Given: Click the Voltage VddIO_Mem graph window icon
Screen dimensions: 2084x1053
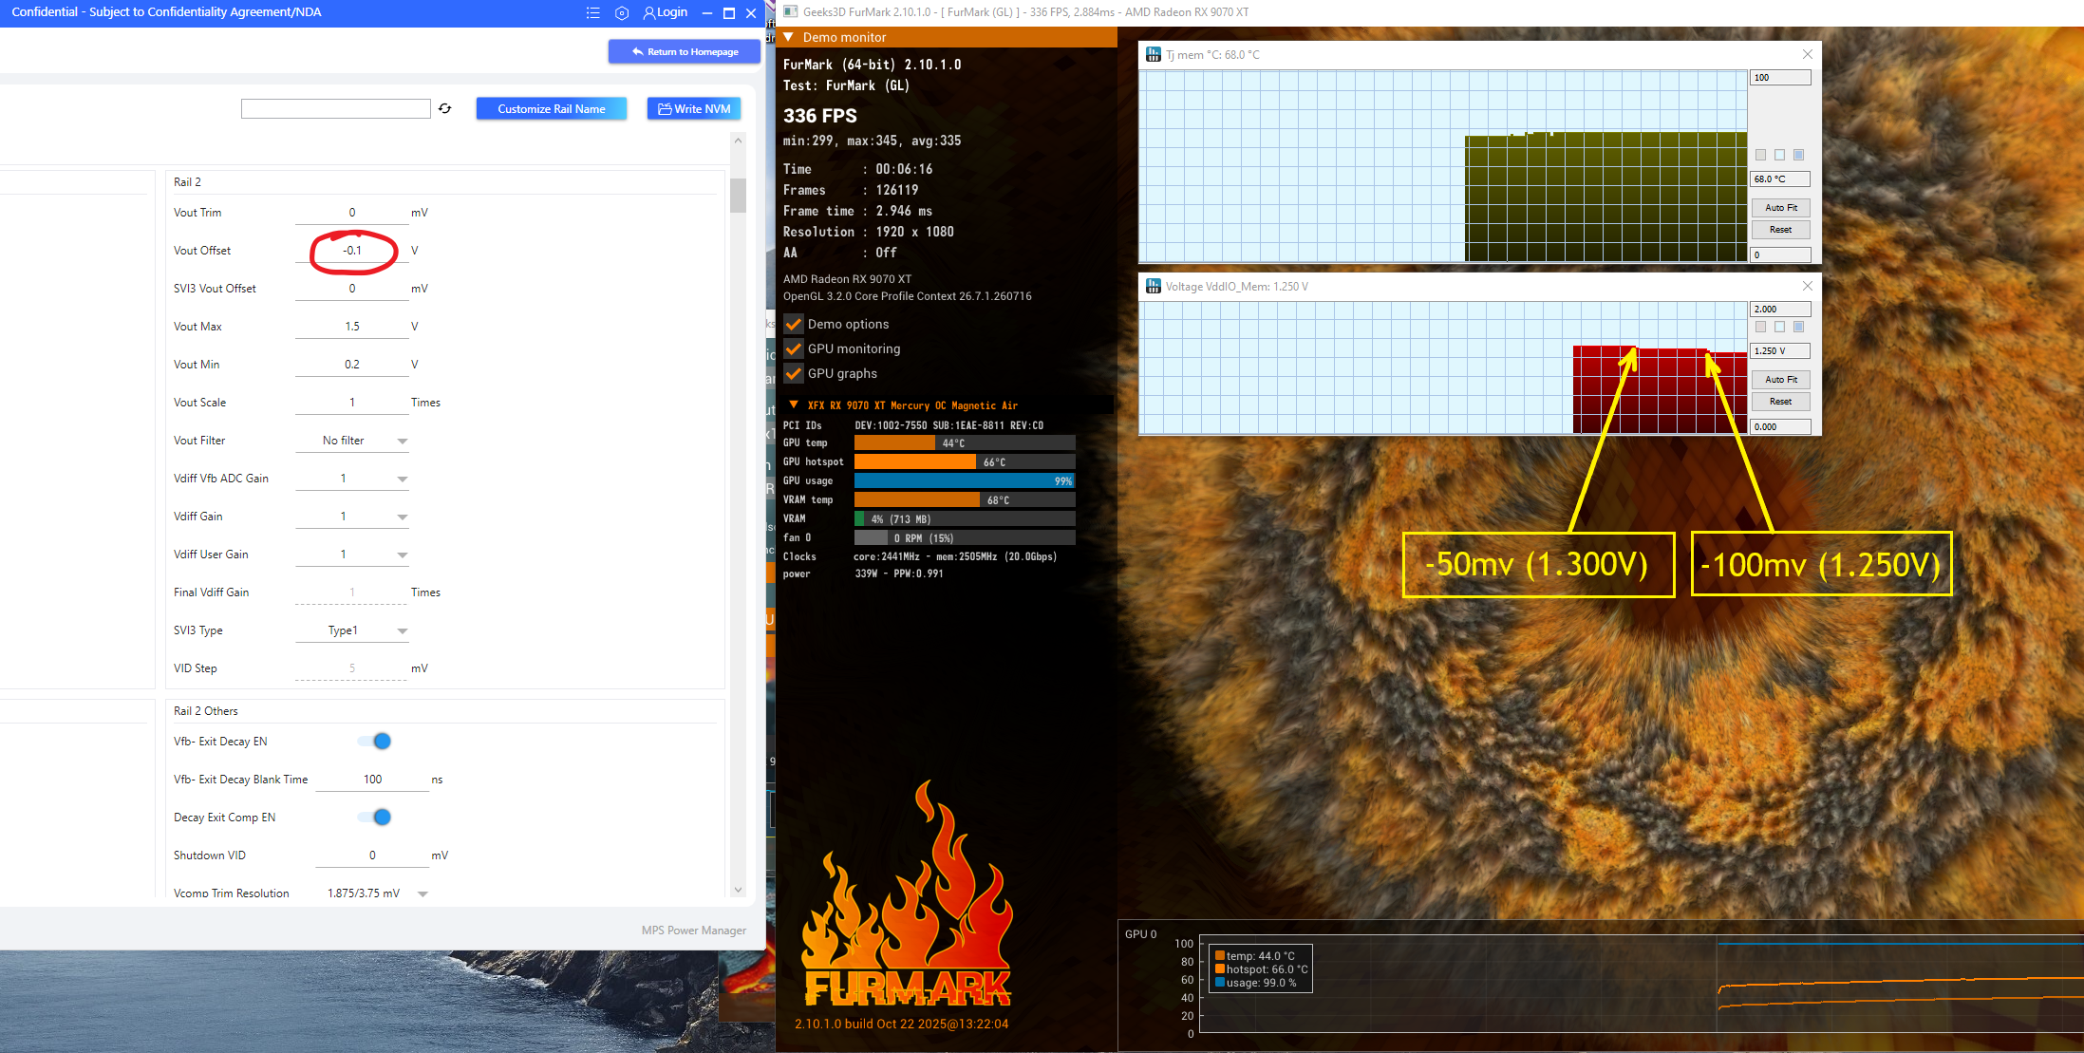Looking at the screenshot, I should (1154, 287).
